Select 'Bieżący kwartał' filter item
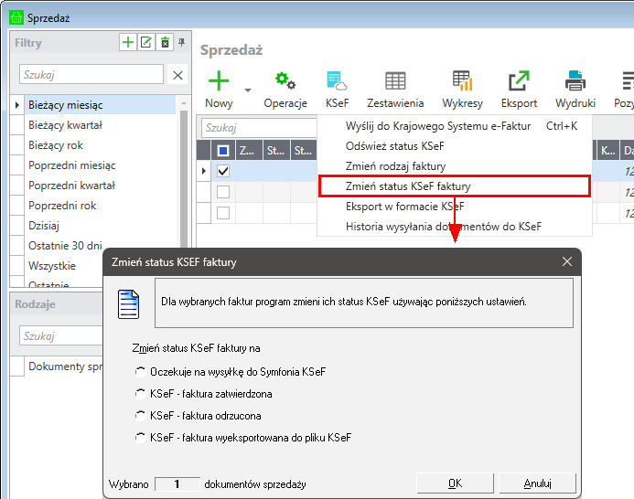 65,125
